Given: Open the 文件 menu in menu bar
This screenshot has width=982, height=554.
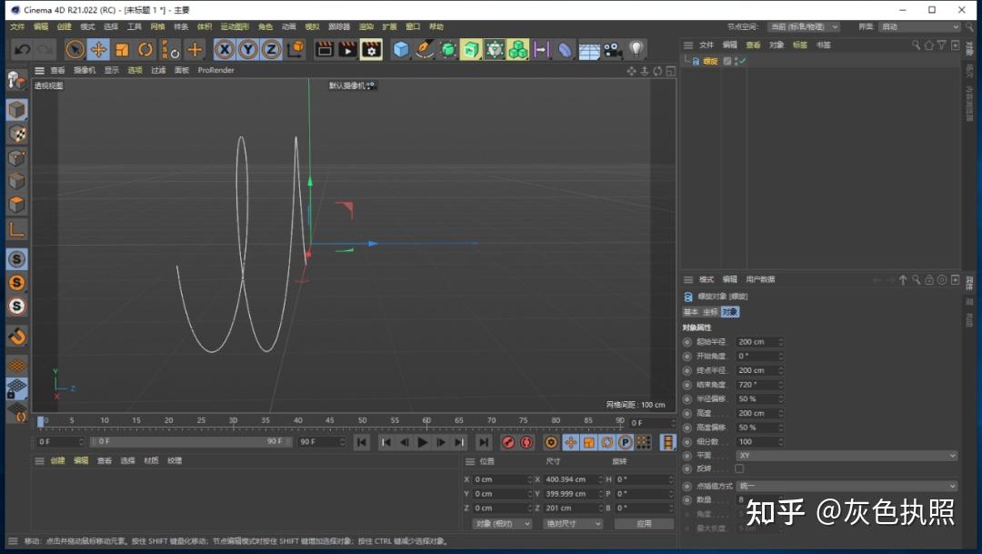Looking at the screenshot, I should (17, 26).
